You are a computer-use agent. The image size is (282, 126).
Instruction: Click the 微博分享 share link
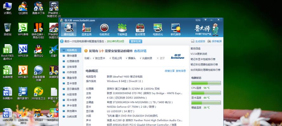[170, 71]
